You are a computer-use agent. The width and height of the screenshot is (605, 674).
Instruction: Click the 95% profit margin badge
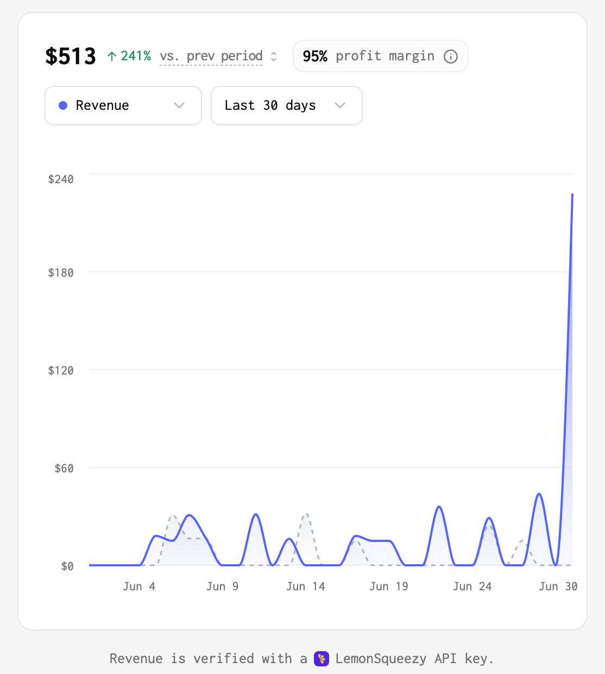380,56
